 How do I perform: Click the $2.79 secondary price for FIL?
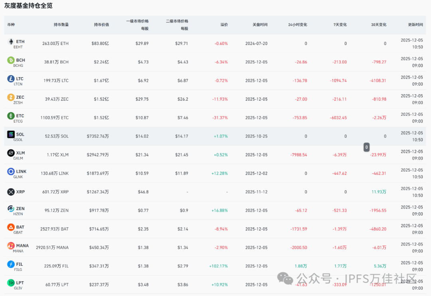(183, 266)
